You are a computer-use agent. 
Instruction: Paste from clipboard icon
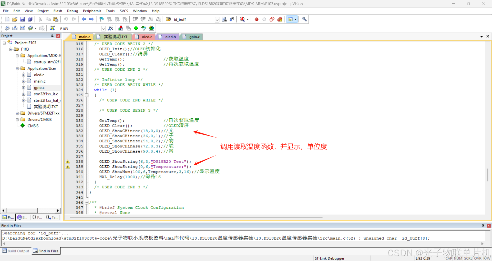[56, 19]
